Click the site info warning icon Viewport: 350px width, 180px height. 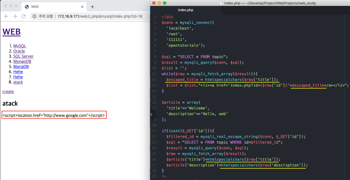click(34, 16)
